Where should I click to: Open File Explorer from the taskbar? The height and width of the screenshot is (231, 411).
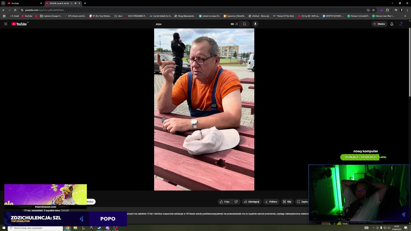click(x=75, y=228)
